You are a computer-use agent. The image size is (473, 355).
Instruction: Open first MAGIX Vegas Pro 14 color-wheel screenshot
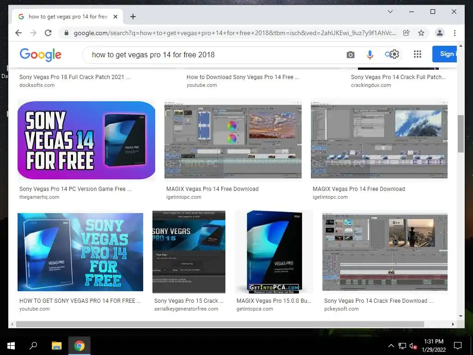233,140
